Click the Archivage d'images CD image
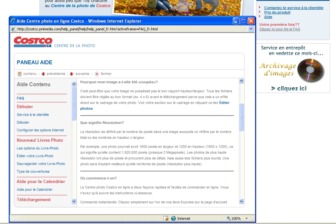Viewport: 336px width, 224px height. [311, 70]
